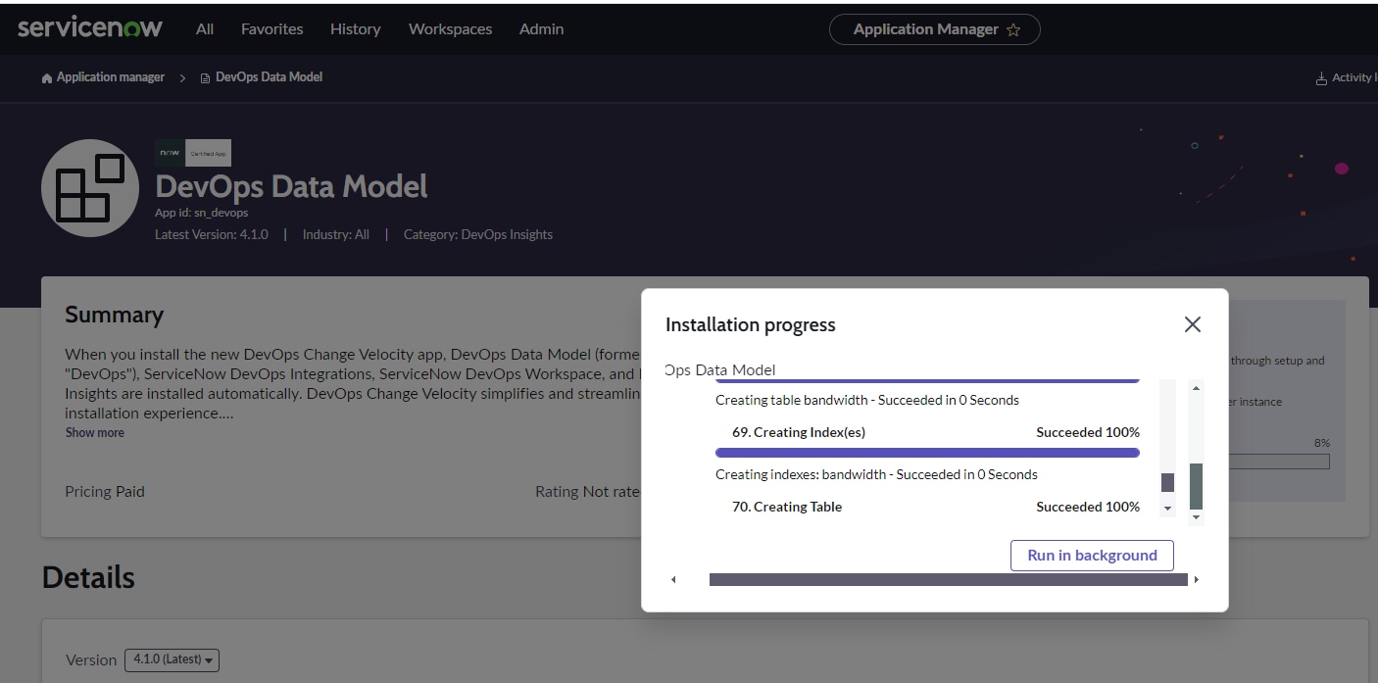This screenshot has height=683, width=1378.
Task: Click "Latest Version: 4.1.0" text
Action: [x=212, y=234]
